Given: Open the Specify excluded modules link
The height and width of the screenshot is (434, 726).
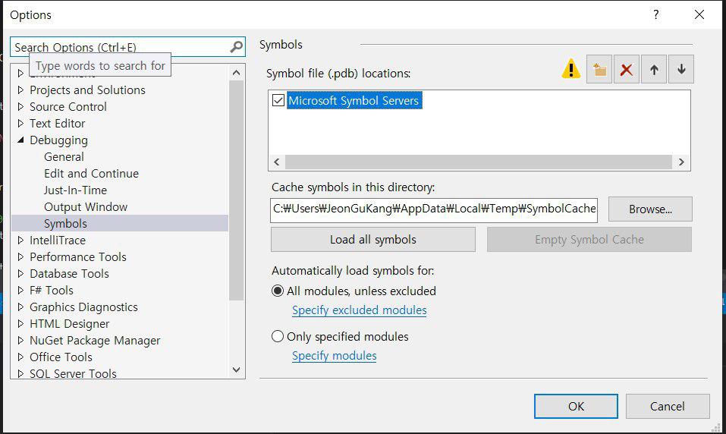Looking at the screenshot, I should tap(360, 310).
